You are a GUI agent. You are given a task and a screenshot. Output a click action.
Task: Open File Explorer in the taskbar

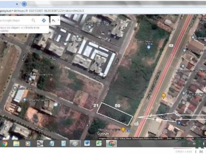coord(16,143)
